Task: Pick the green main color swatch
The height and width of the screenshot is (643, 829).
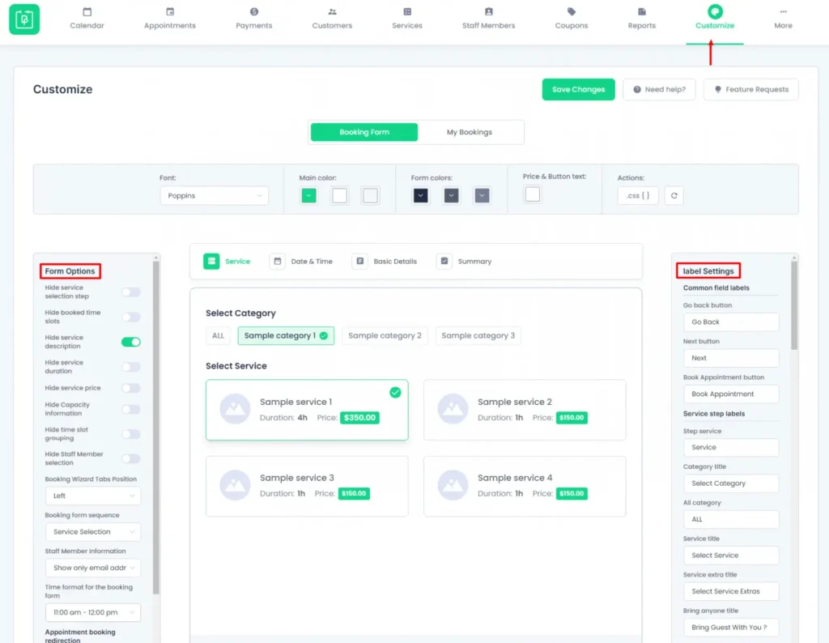Action: click(x=308, y=195)
